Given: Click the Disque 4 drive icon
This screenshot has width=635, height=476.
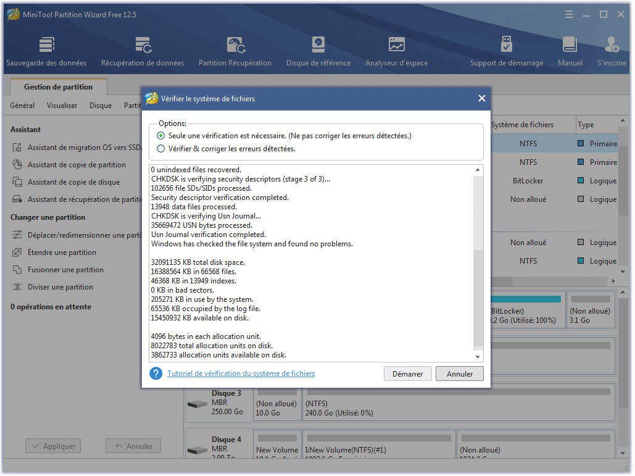Looking at the screenshot, I should coord(197,450).
